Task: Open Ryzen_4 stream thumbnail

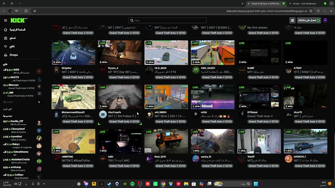Action: pyautogui.click(x=120, y=52)
